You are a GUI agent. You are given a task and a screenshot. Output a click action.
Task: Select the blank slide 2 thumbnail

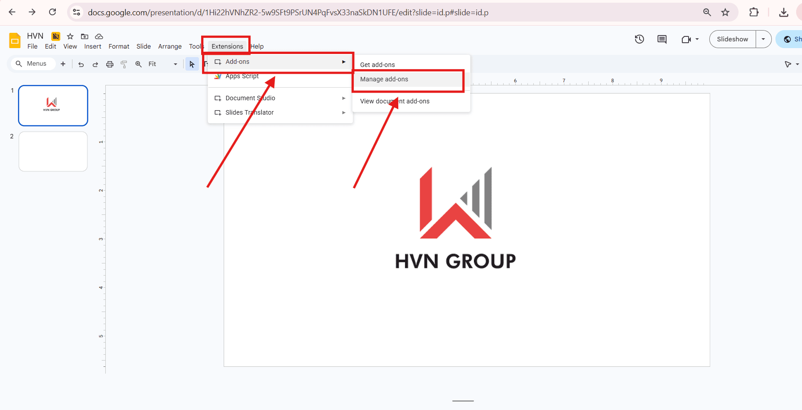(x=53, y=152)
